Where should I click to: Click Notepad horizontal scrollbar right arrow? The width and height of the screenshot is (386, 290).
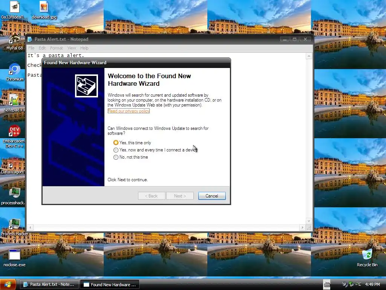(x=303, y=227)
